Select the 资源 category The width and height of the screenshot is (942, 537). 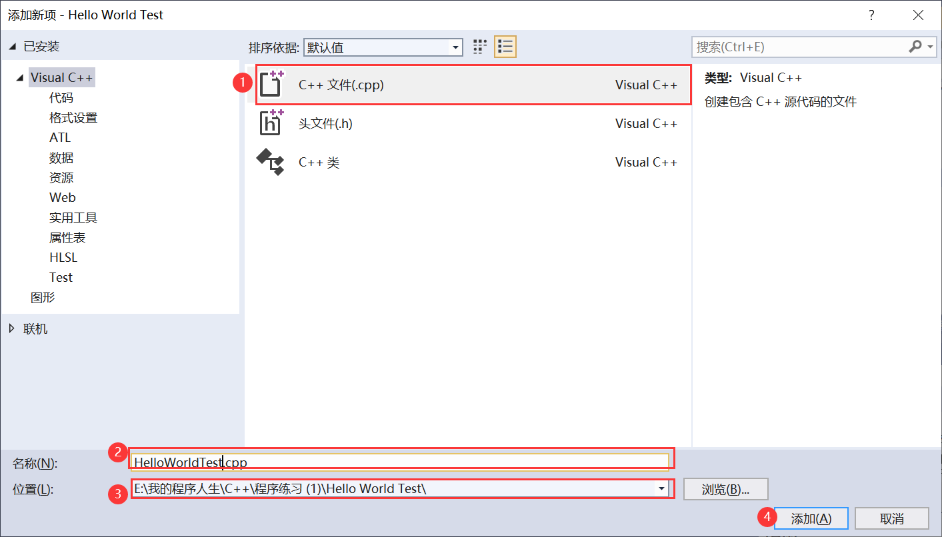pyautogui.click(x=61, y=178)
